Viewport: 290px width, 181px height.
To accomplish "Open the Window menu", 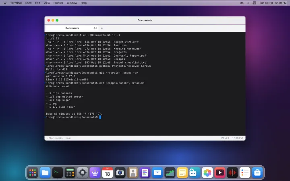I will point(72,3).
